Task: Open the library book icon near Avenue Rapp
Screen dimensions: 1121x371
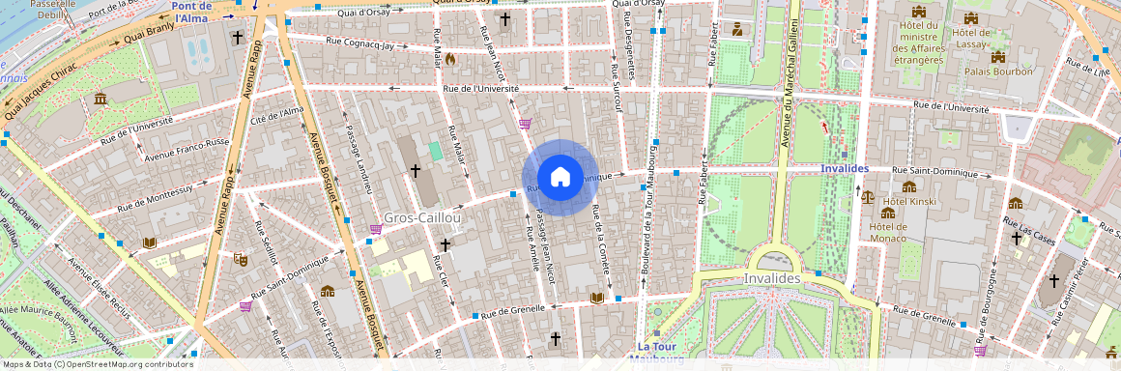Action: click(x=150, y=243)
